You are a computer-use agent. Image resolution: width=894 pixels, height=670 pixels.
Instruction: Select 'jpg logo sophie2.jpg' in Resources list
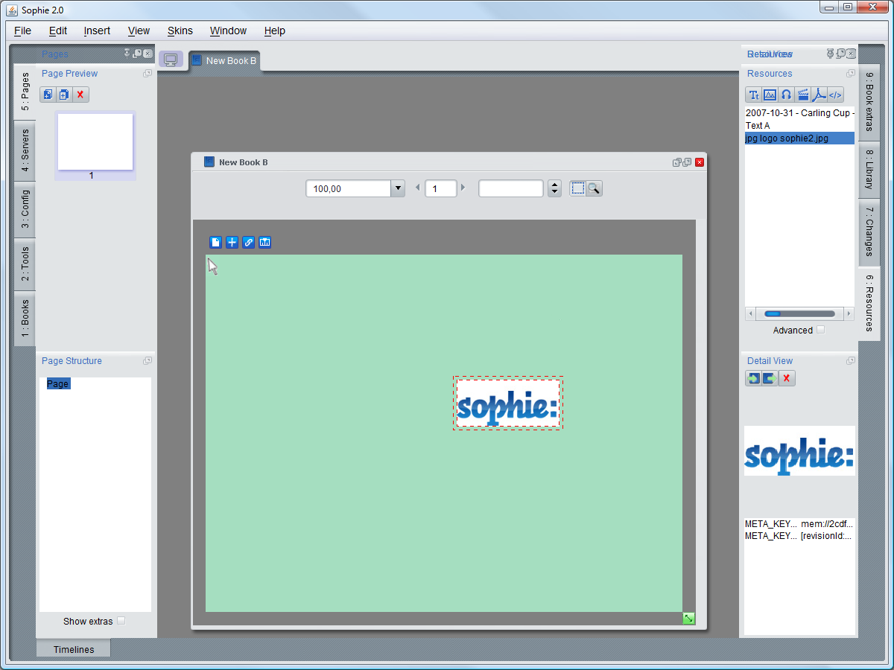tap(799, 138)
